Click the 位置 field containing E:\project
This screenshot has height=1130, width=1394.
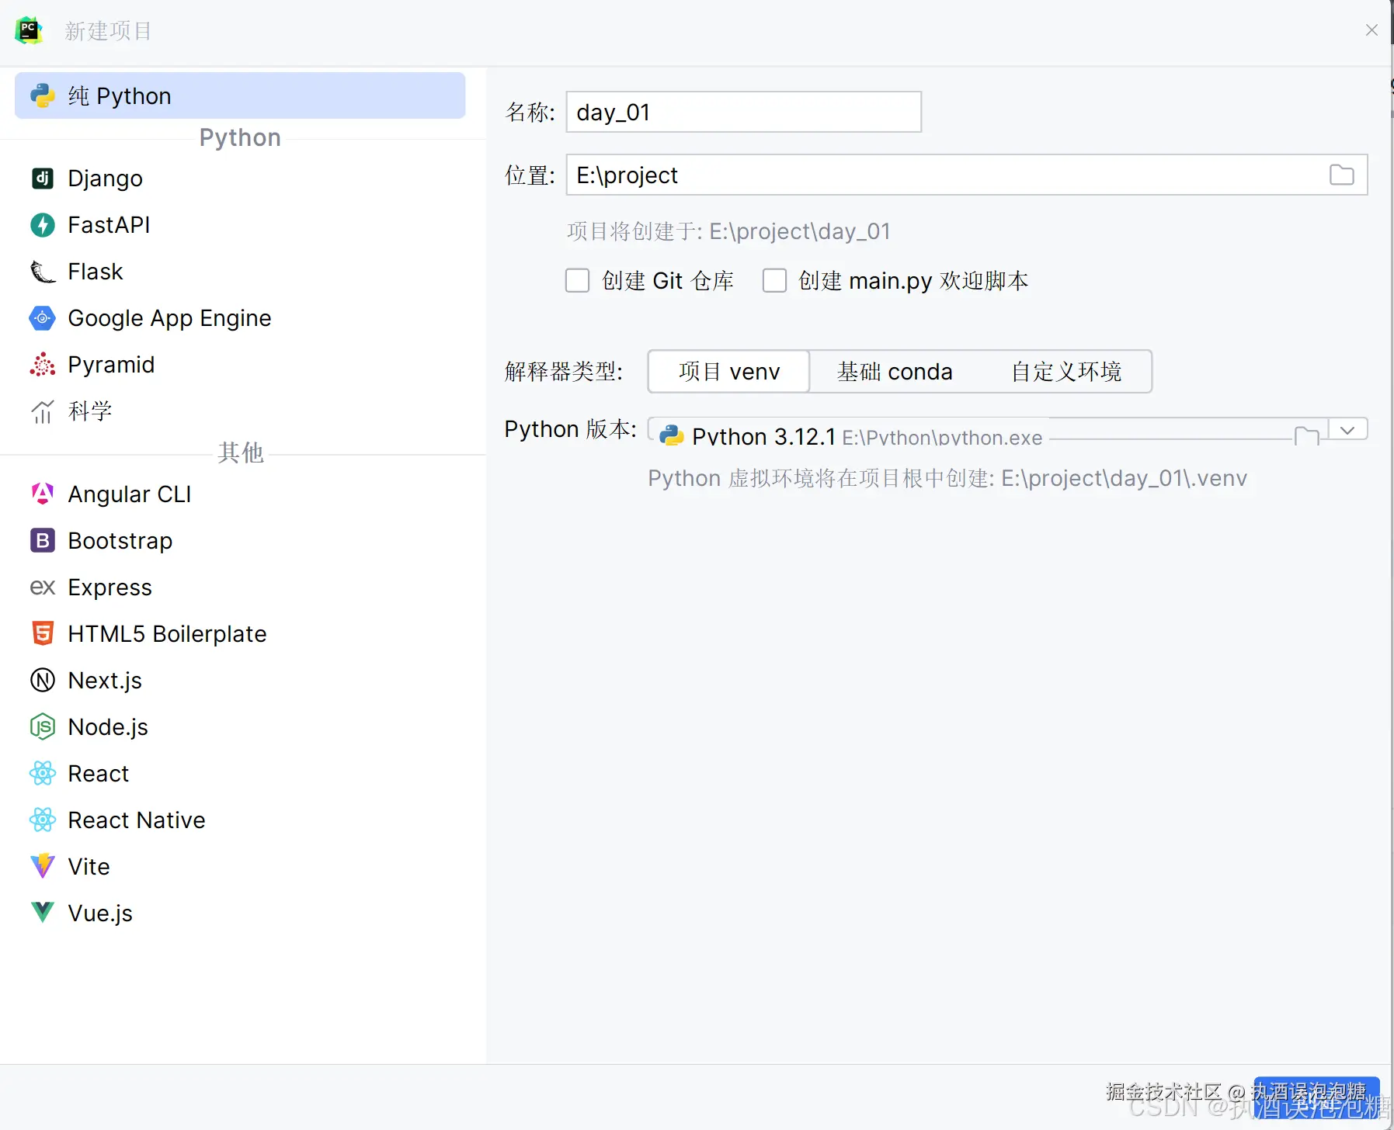pyautogui.click(x=967, y=175)
